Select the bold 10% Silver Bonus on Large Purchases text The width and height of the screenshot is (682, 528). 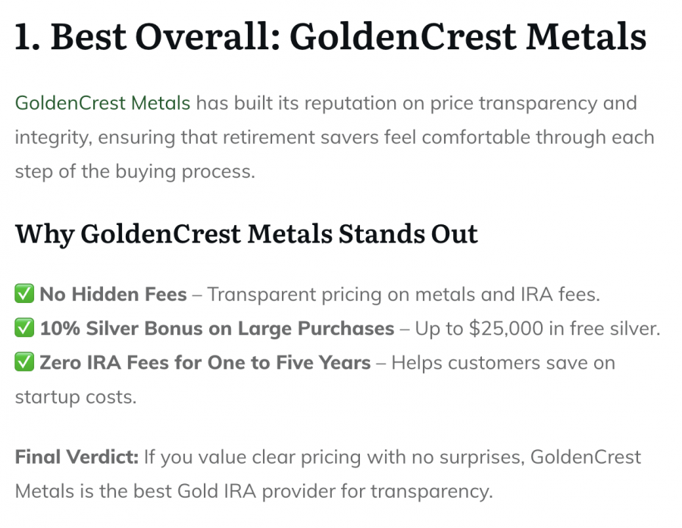(x=217, y=328)
